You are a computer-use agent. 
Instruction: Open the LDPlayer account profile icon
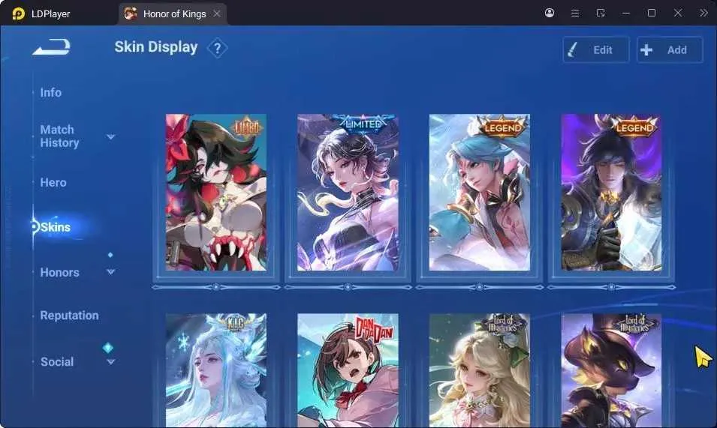click(550, 13)
